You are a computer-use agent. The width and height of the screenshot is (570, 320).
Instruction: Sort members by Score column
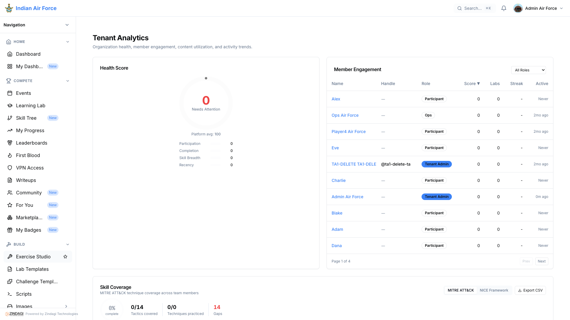pos(472,84)
